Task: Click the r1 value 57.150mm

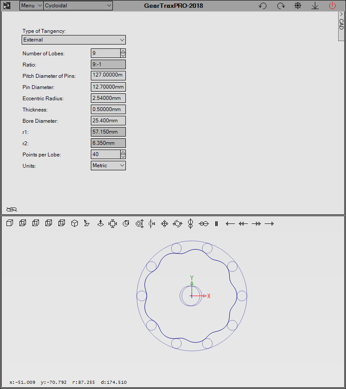Action: pos(108,132)
